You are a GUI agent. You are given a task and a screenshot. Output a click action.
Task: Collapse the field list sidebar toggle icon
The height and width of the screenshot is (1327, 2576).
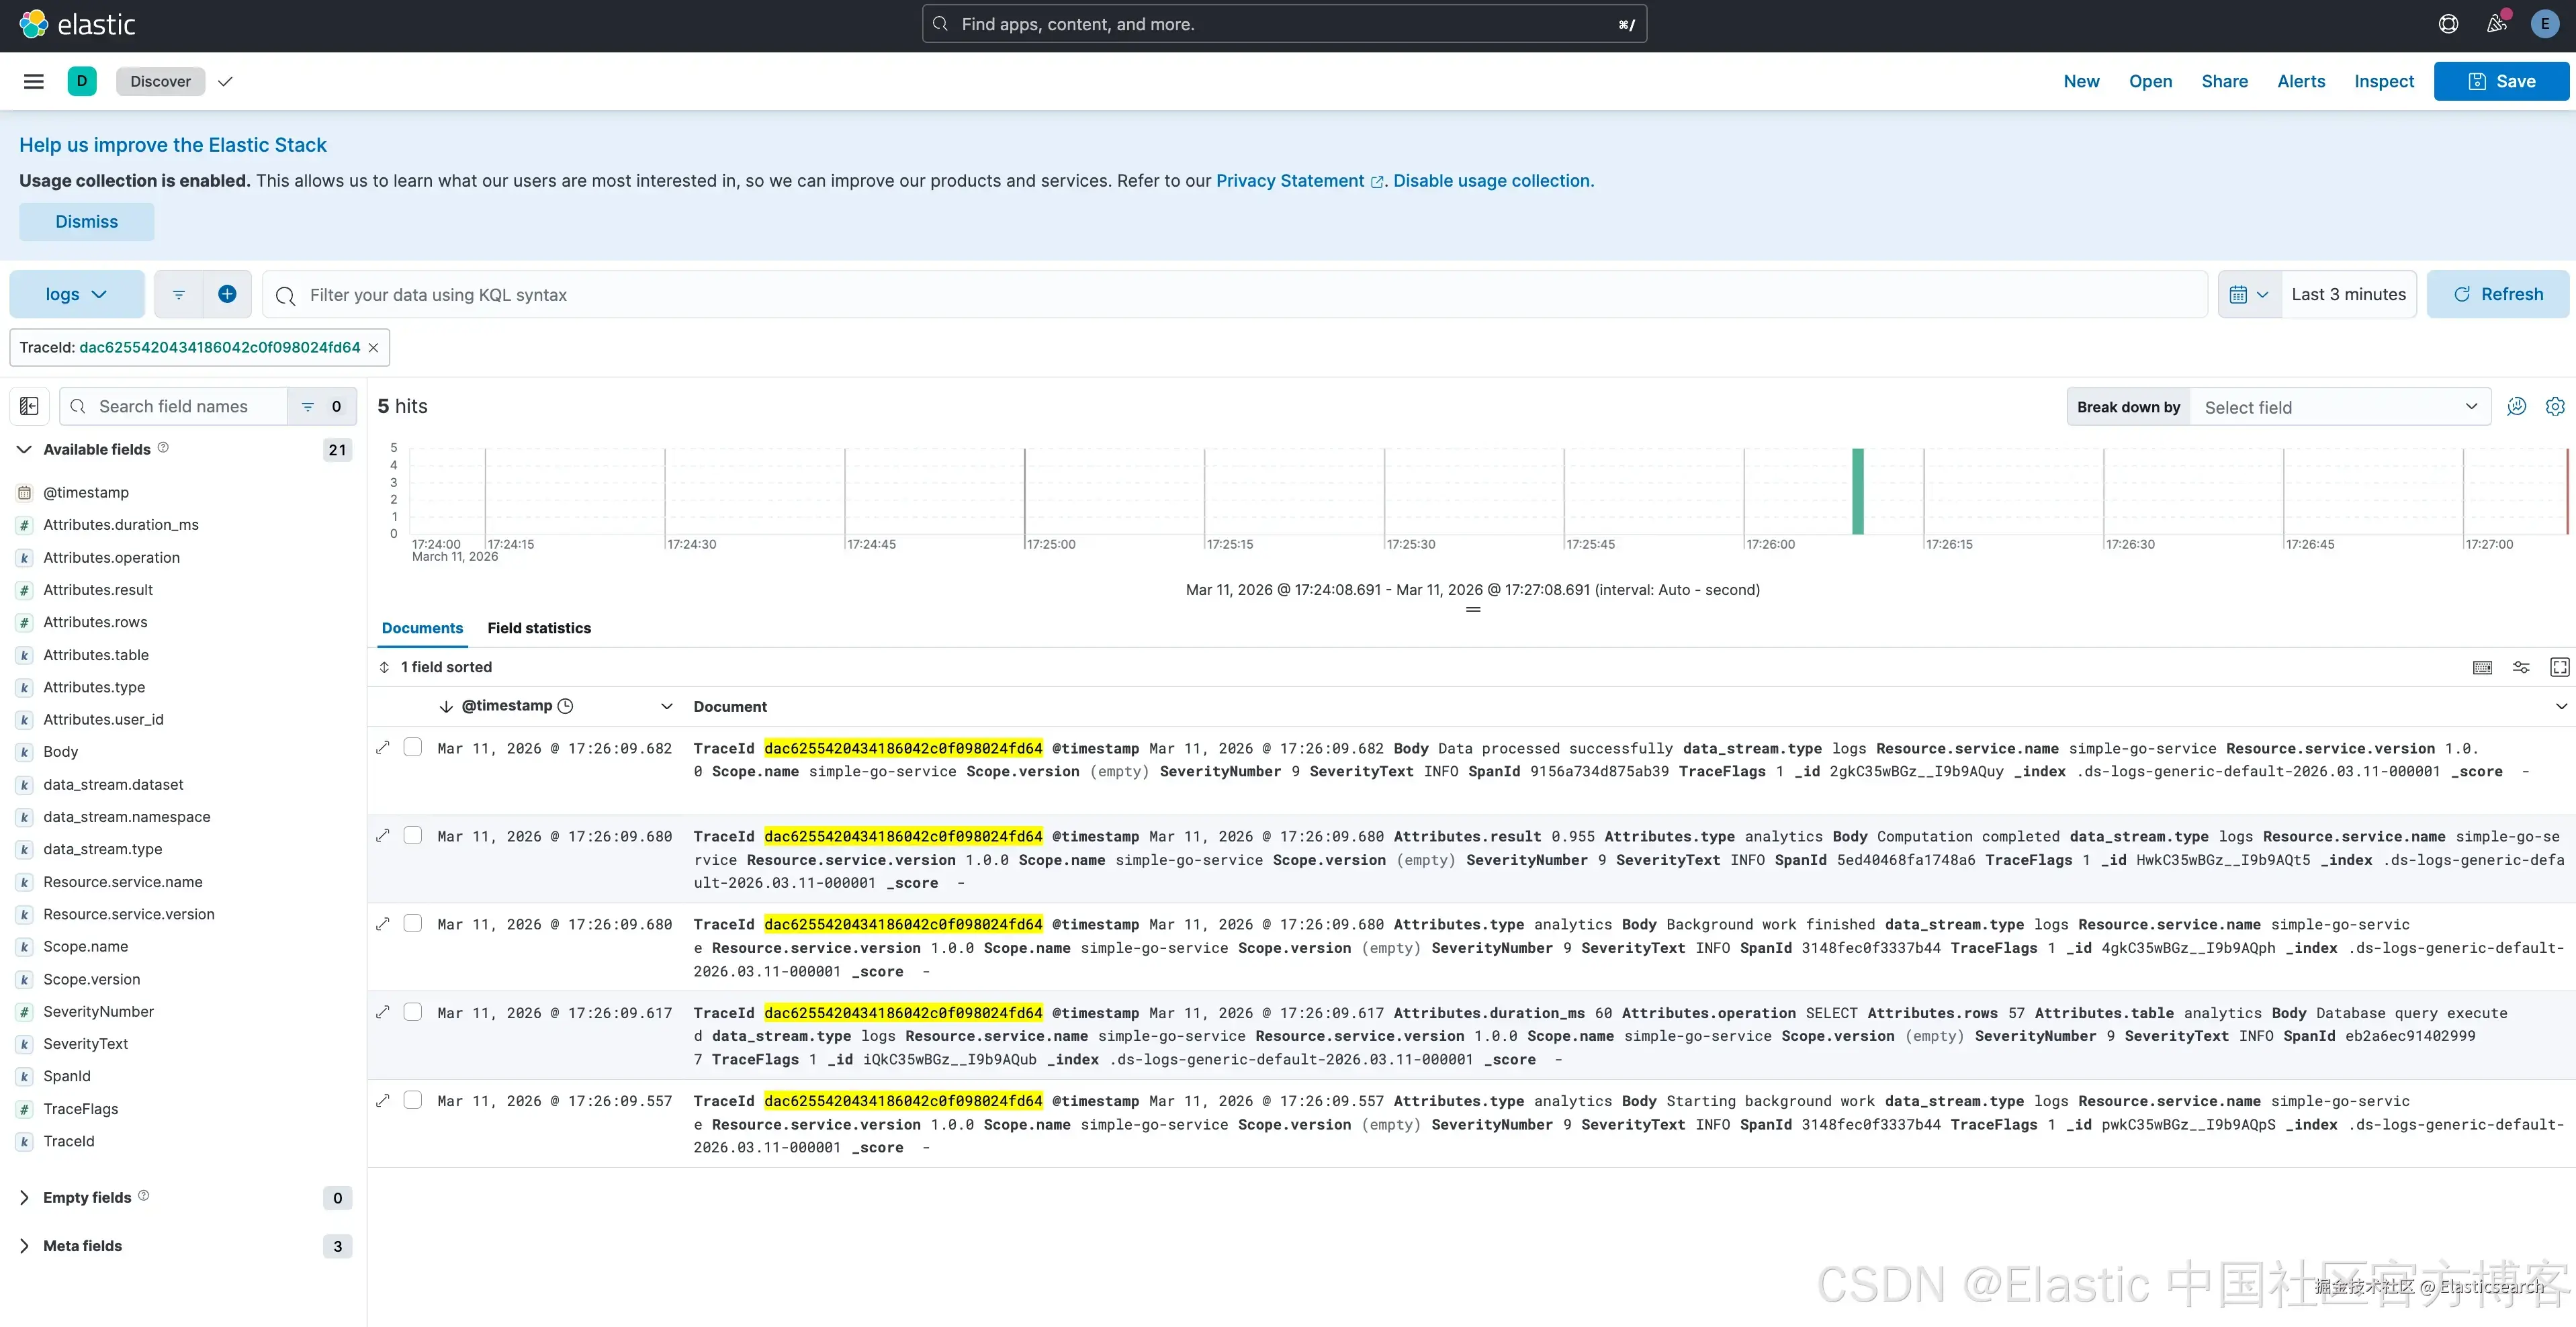click(x=29, y=406)
